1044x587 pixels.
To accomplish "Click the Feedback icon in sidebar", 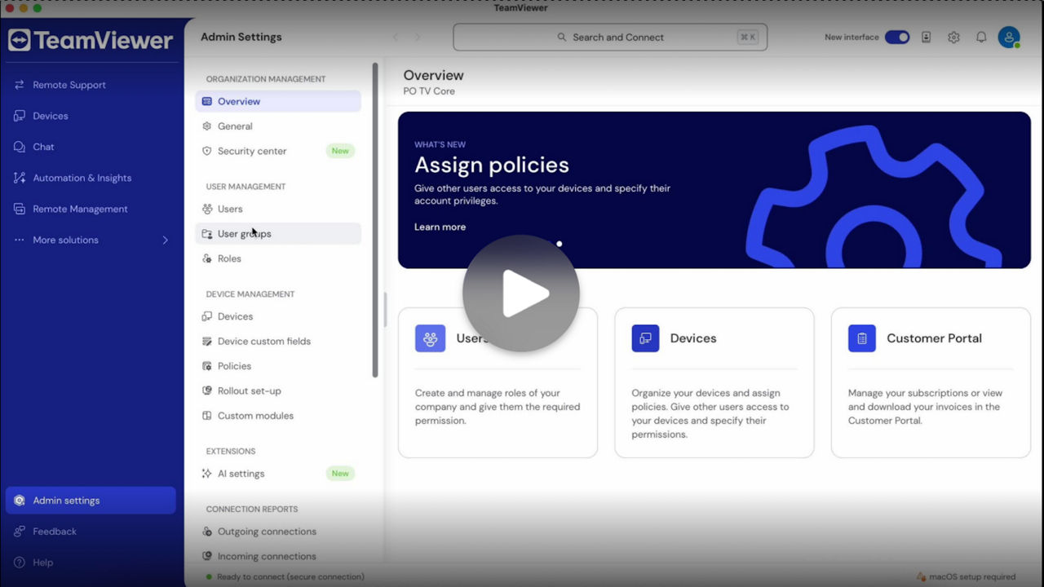I will tap(20, 532).
